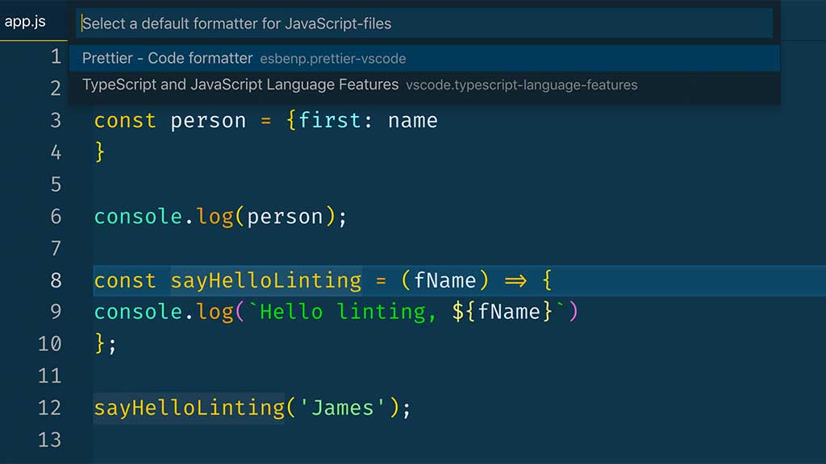Screen dimensions: 826x464
Task: Select the app.js editor tab
Action: tap(33, 22)
